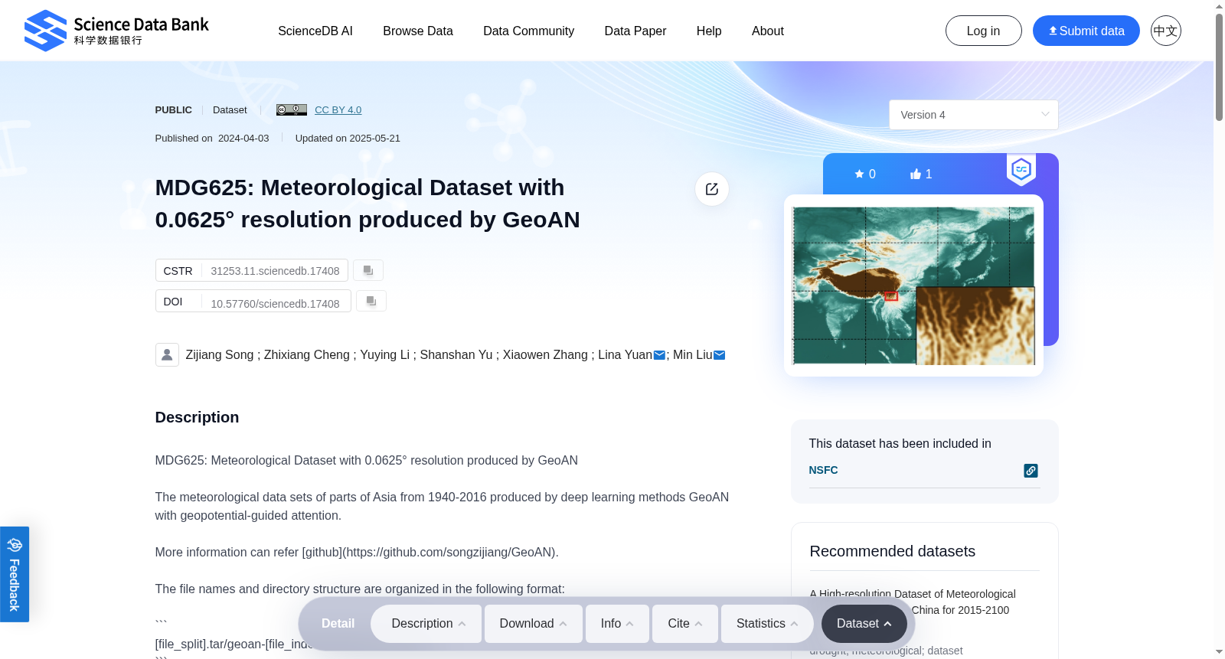Click the Science Data Bank logo
Image resolution: width=1225 pixels, height=659 pixels.
(116, 31)
